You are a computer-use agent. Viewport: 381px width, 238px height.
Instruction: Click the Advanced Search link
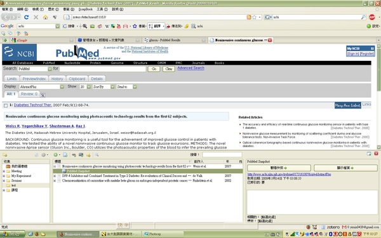click(190, 68)
